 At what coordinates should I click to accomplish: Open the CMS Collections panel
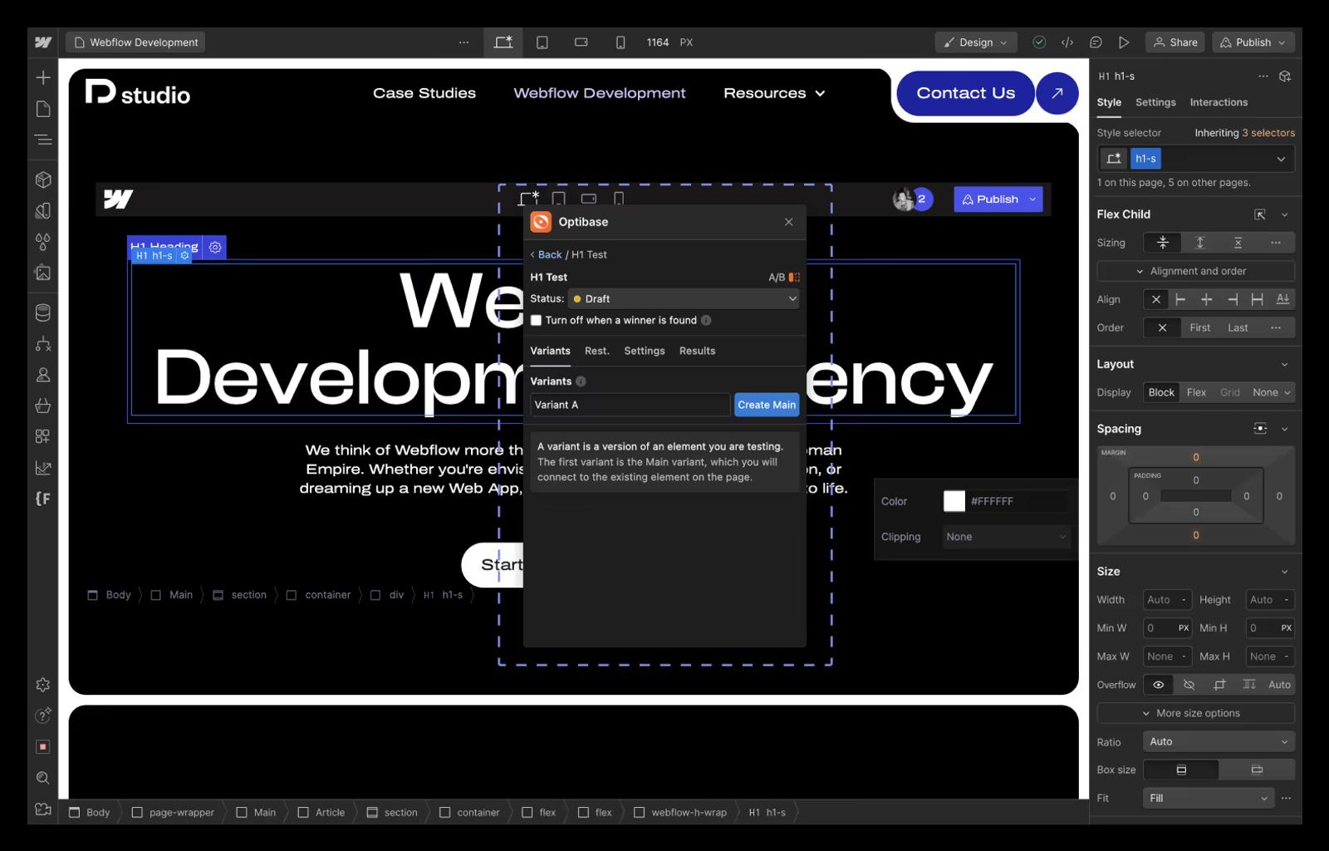[43, 312]
